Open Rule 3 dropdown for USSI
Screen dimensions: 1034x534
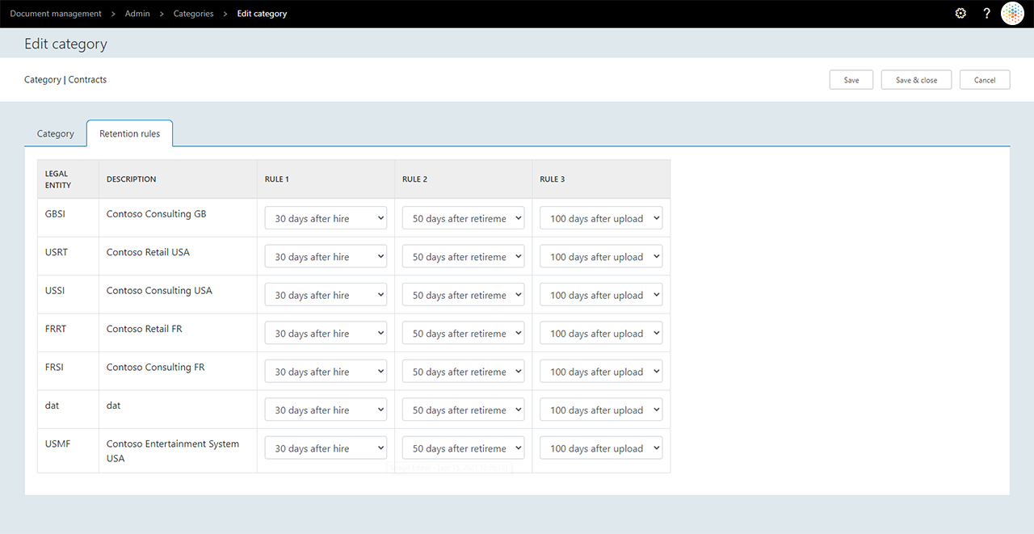click(x=601, y=295)
